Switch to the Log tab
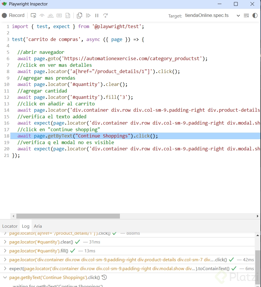261x287 pixels. [x=26, y=226]
